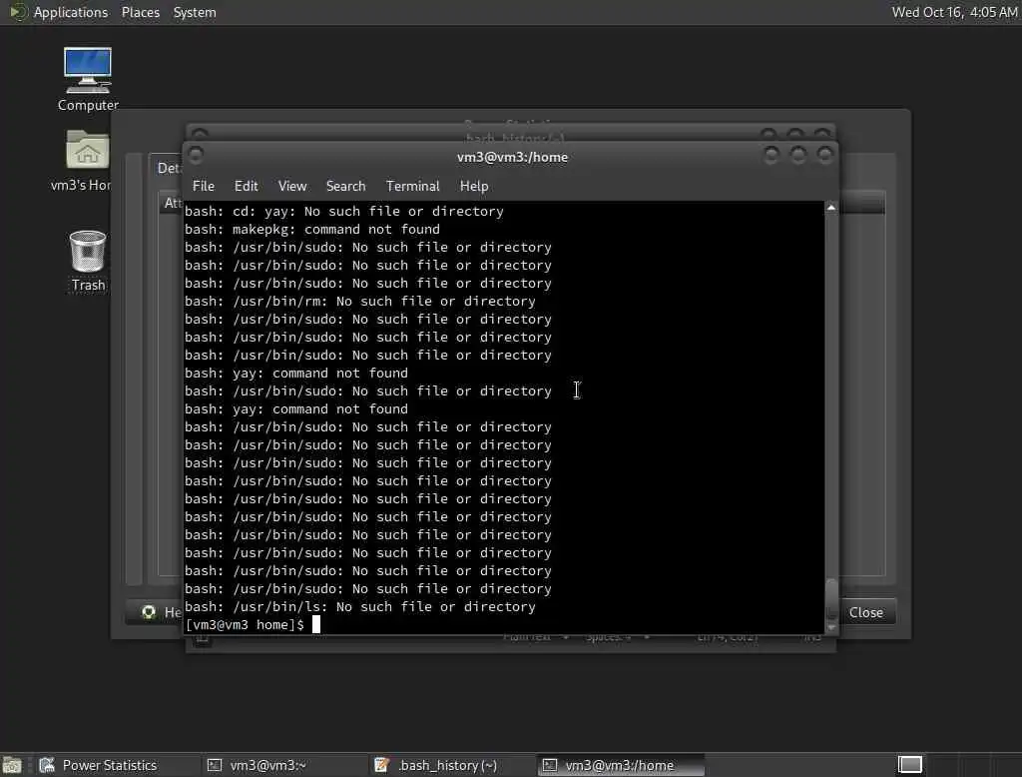Open the Computer desktop icon

[88, 79]
